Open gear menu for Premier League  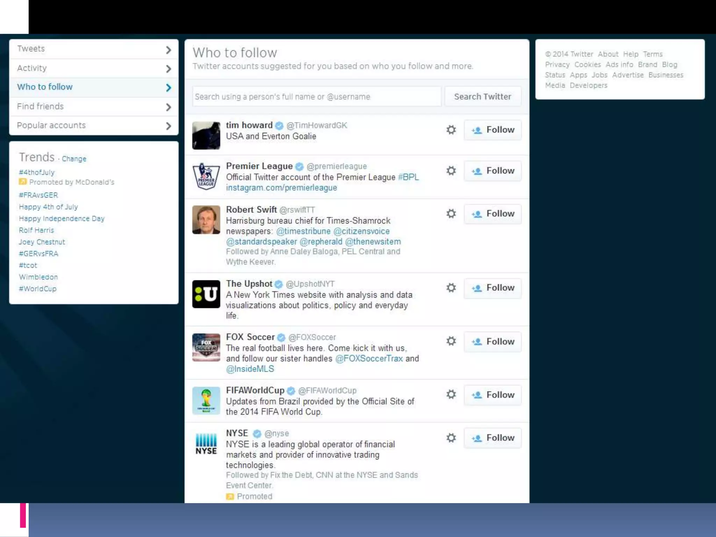(451, 171)
